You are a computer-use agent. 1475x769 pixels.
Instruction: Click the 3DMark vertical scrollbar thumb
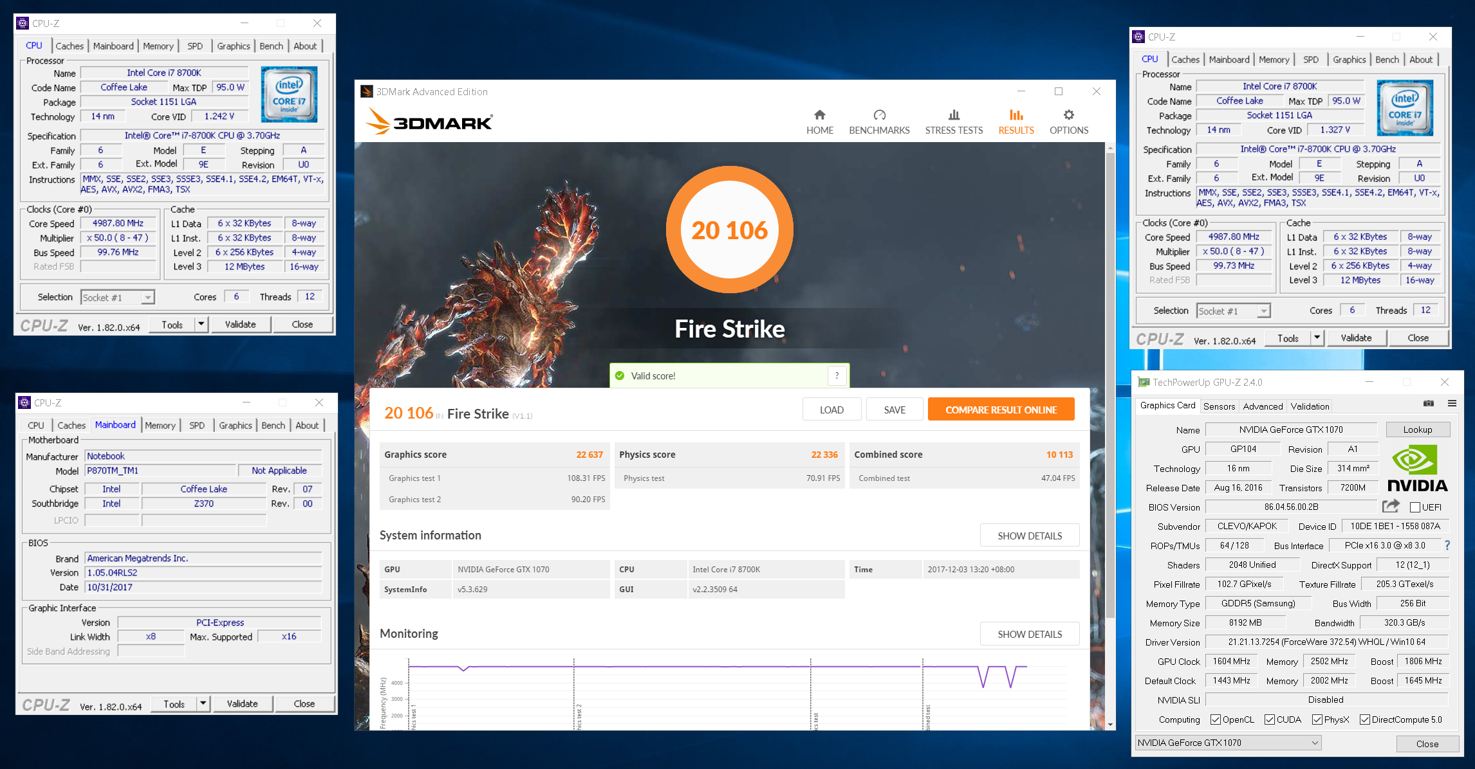1110,386
